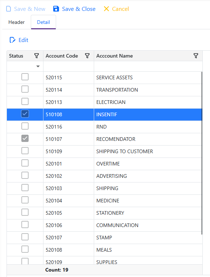Viewport: 210px width, 277px height.
Task: Check the box for 520102 ADVERTISING
Action: tap(25, 175)
